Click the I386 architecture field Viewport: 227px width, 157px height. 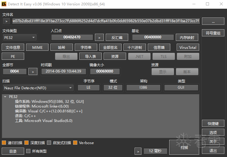[x=143, y=87]
